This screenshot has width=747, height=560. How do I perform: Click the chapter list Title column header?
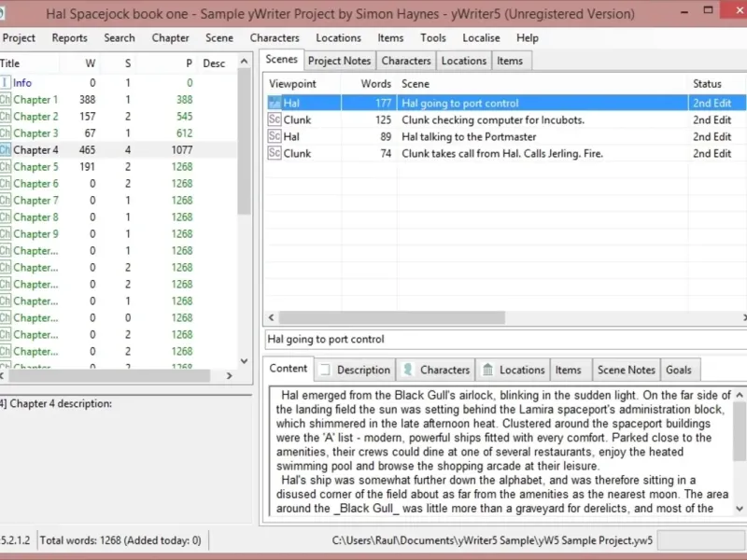click(x=29, y=63)
